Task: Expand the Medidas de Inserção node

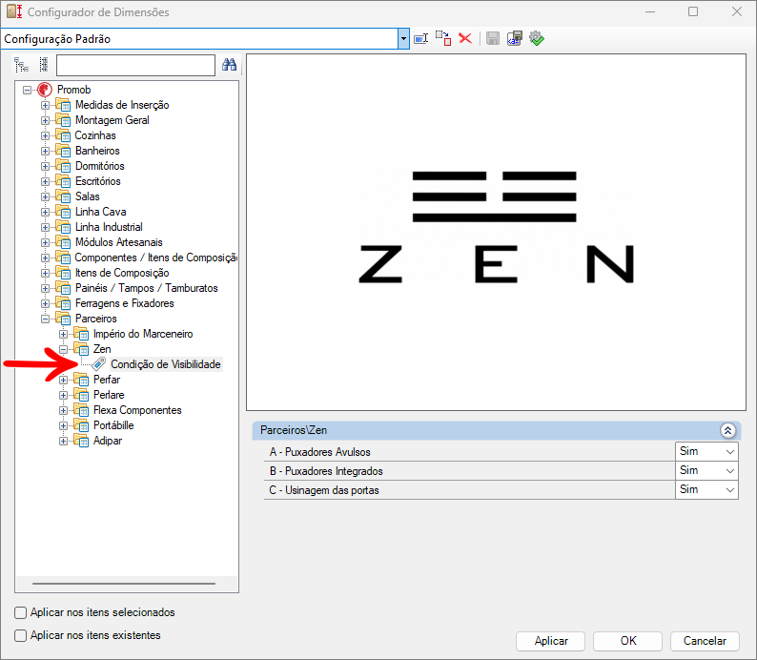Action: [45, 105]
